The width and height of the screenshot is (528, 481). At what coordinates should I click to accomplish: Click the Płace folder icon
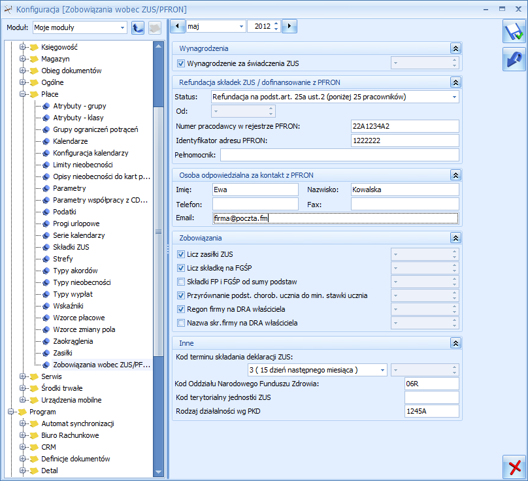click(35, 94)
